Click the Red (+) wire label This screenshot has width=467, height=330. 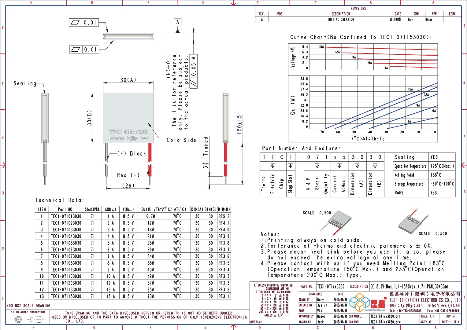pos(128,175)
